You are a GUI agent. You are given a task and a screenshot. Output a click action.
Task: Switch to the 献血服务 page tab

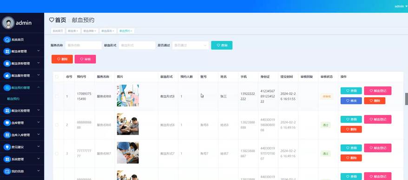108,31
